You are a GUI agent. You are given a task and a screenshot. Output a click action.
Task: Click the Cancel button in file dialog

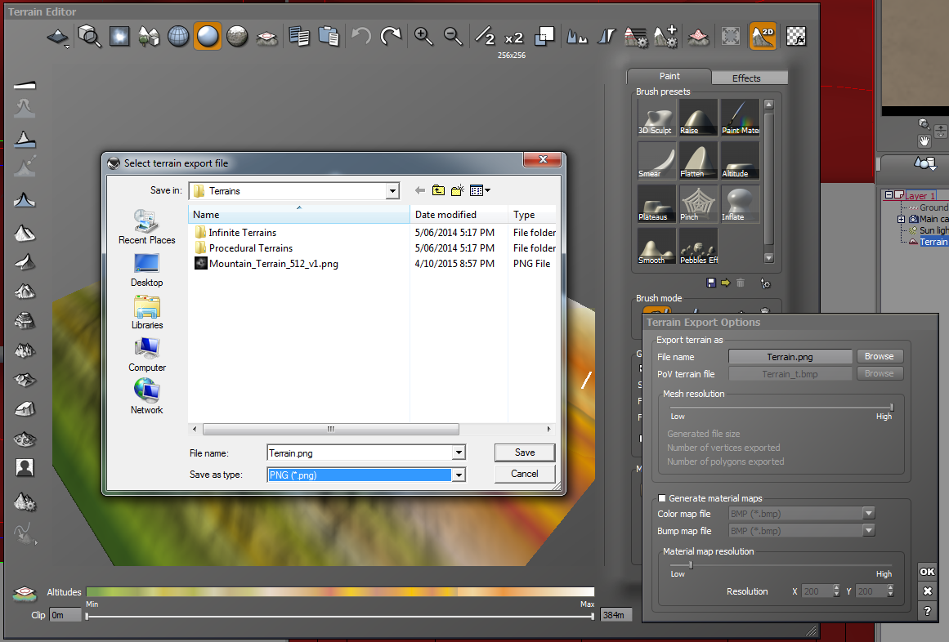coord(525,474)
